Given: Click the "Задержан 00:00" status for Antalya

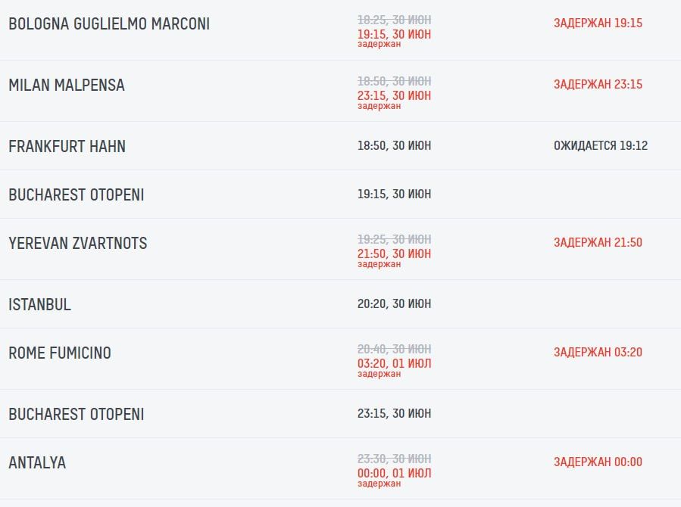Looking at the screenshot, I should (x=598, y=462).
